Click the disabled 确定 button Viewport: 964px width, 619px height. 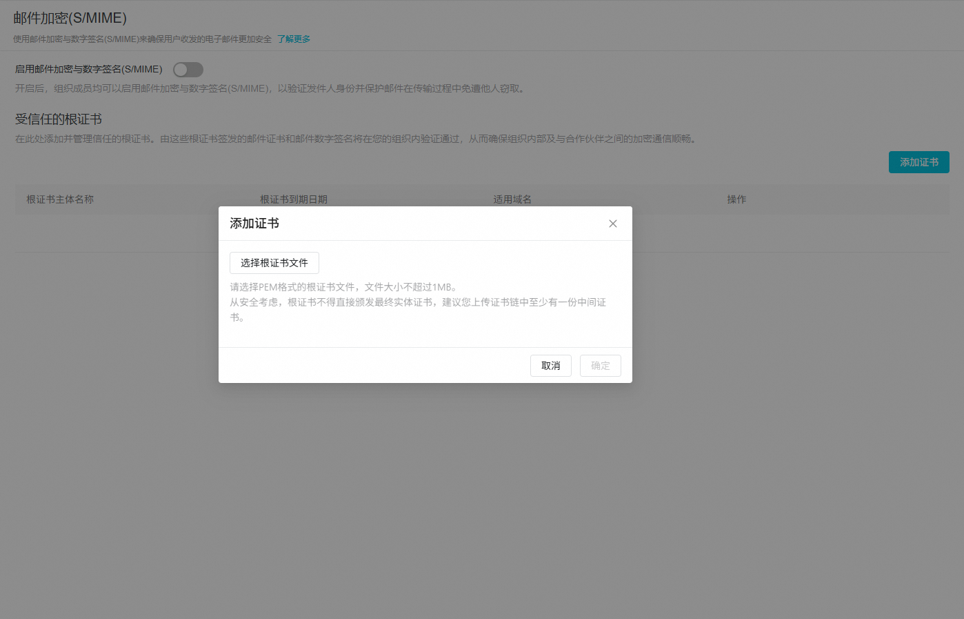pyautogui.click(x=600, y=365)
